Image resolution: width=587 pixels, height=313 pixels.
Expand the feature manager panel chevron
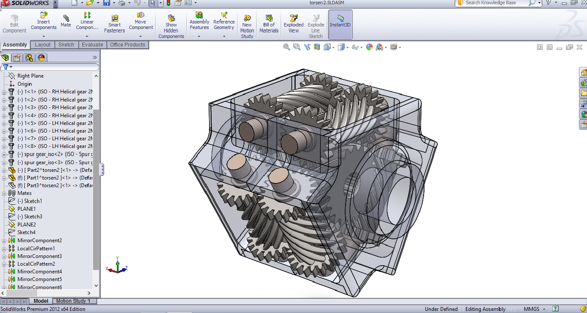pyautogui.click(x=95, y=58)
